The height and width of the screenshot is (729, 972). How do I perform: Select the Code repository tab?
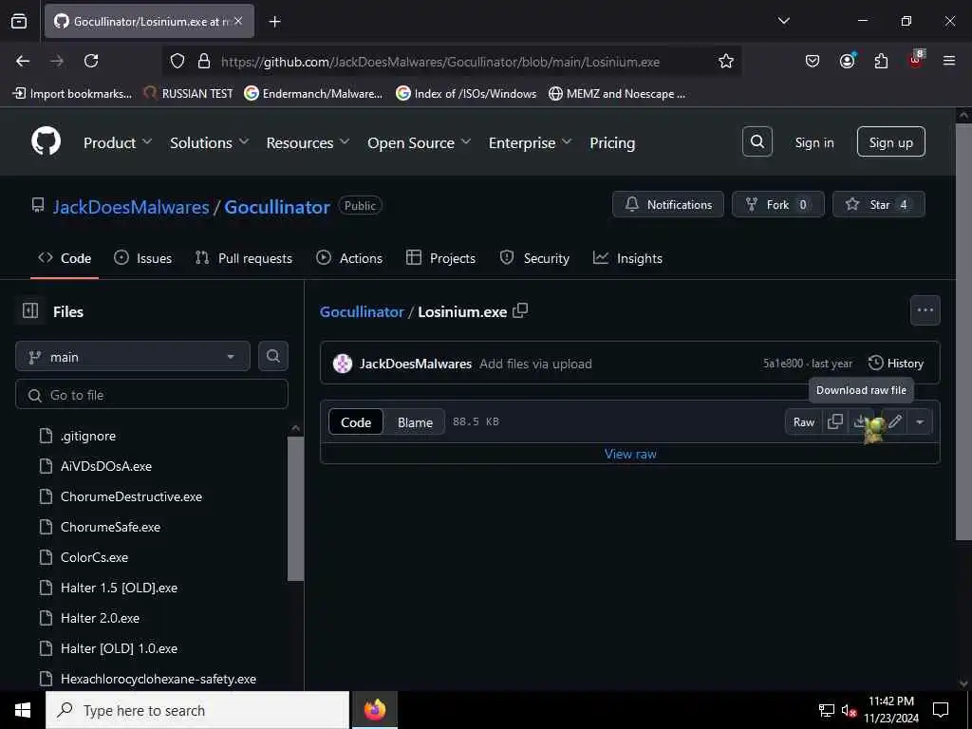65,258
